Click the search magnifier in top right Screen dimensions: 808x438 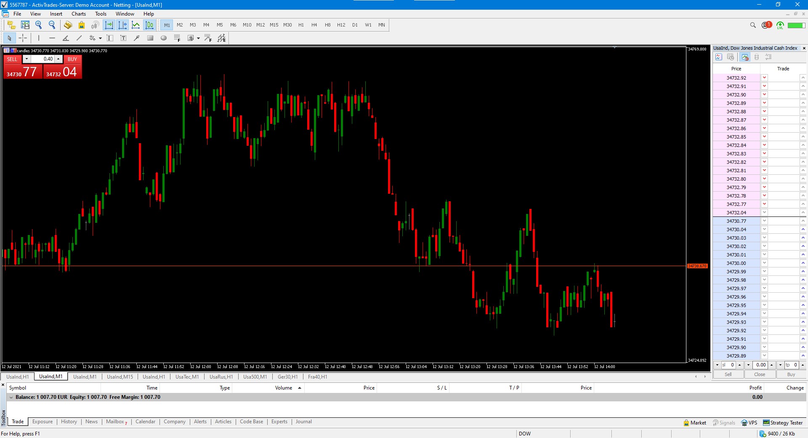[753, 25]
